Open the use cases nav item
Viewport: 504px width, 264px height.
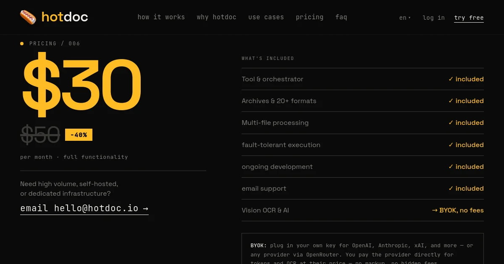point(266,17)
